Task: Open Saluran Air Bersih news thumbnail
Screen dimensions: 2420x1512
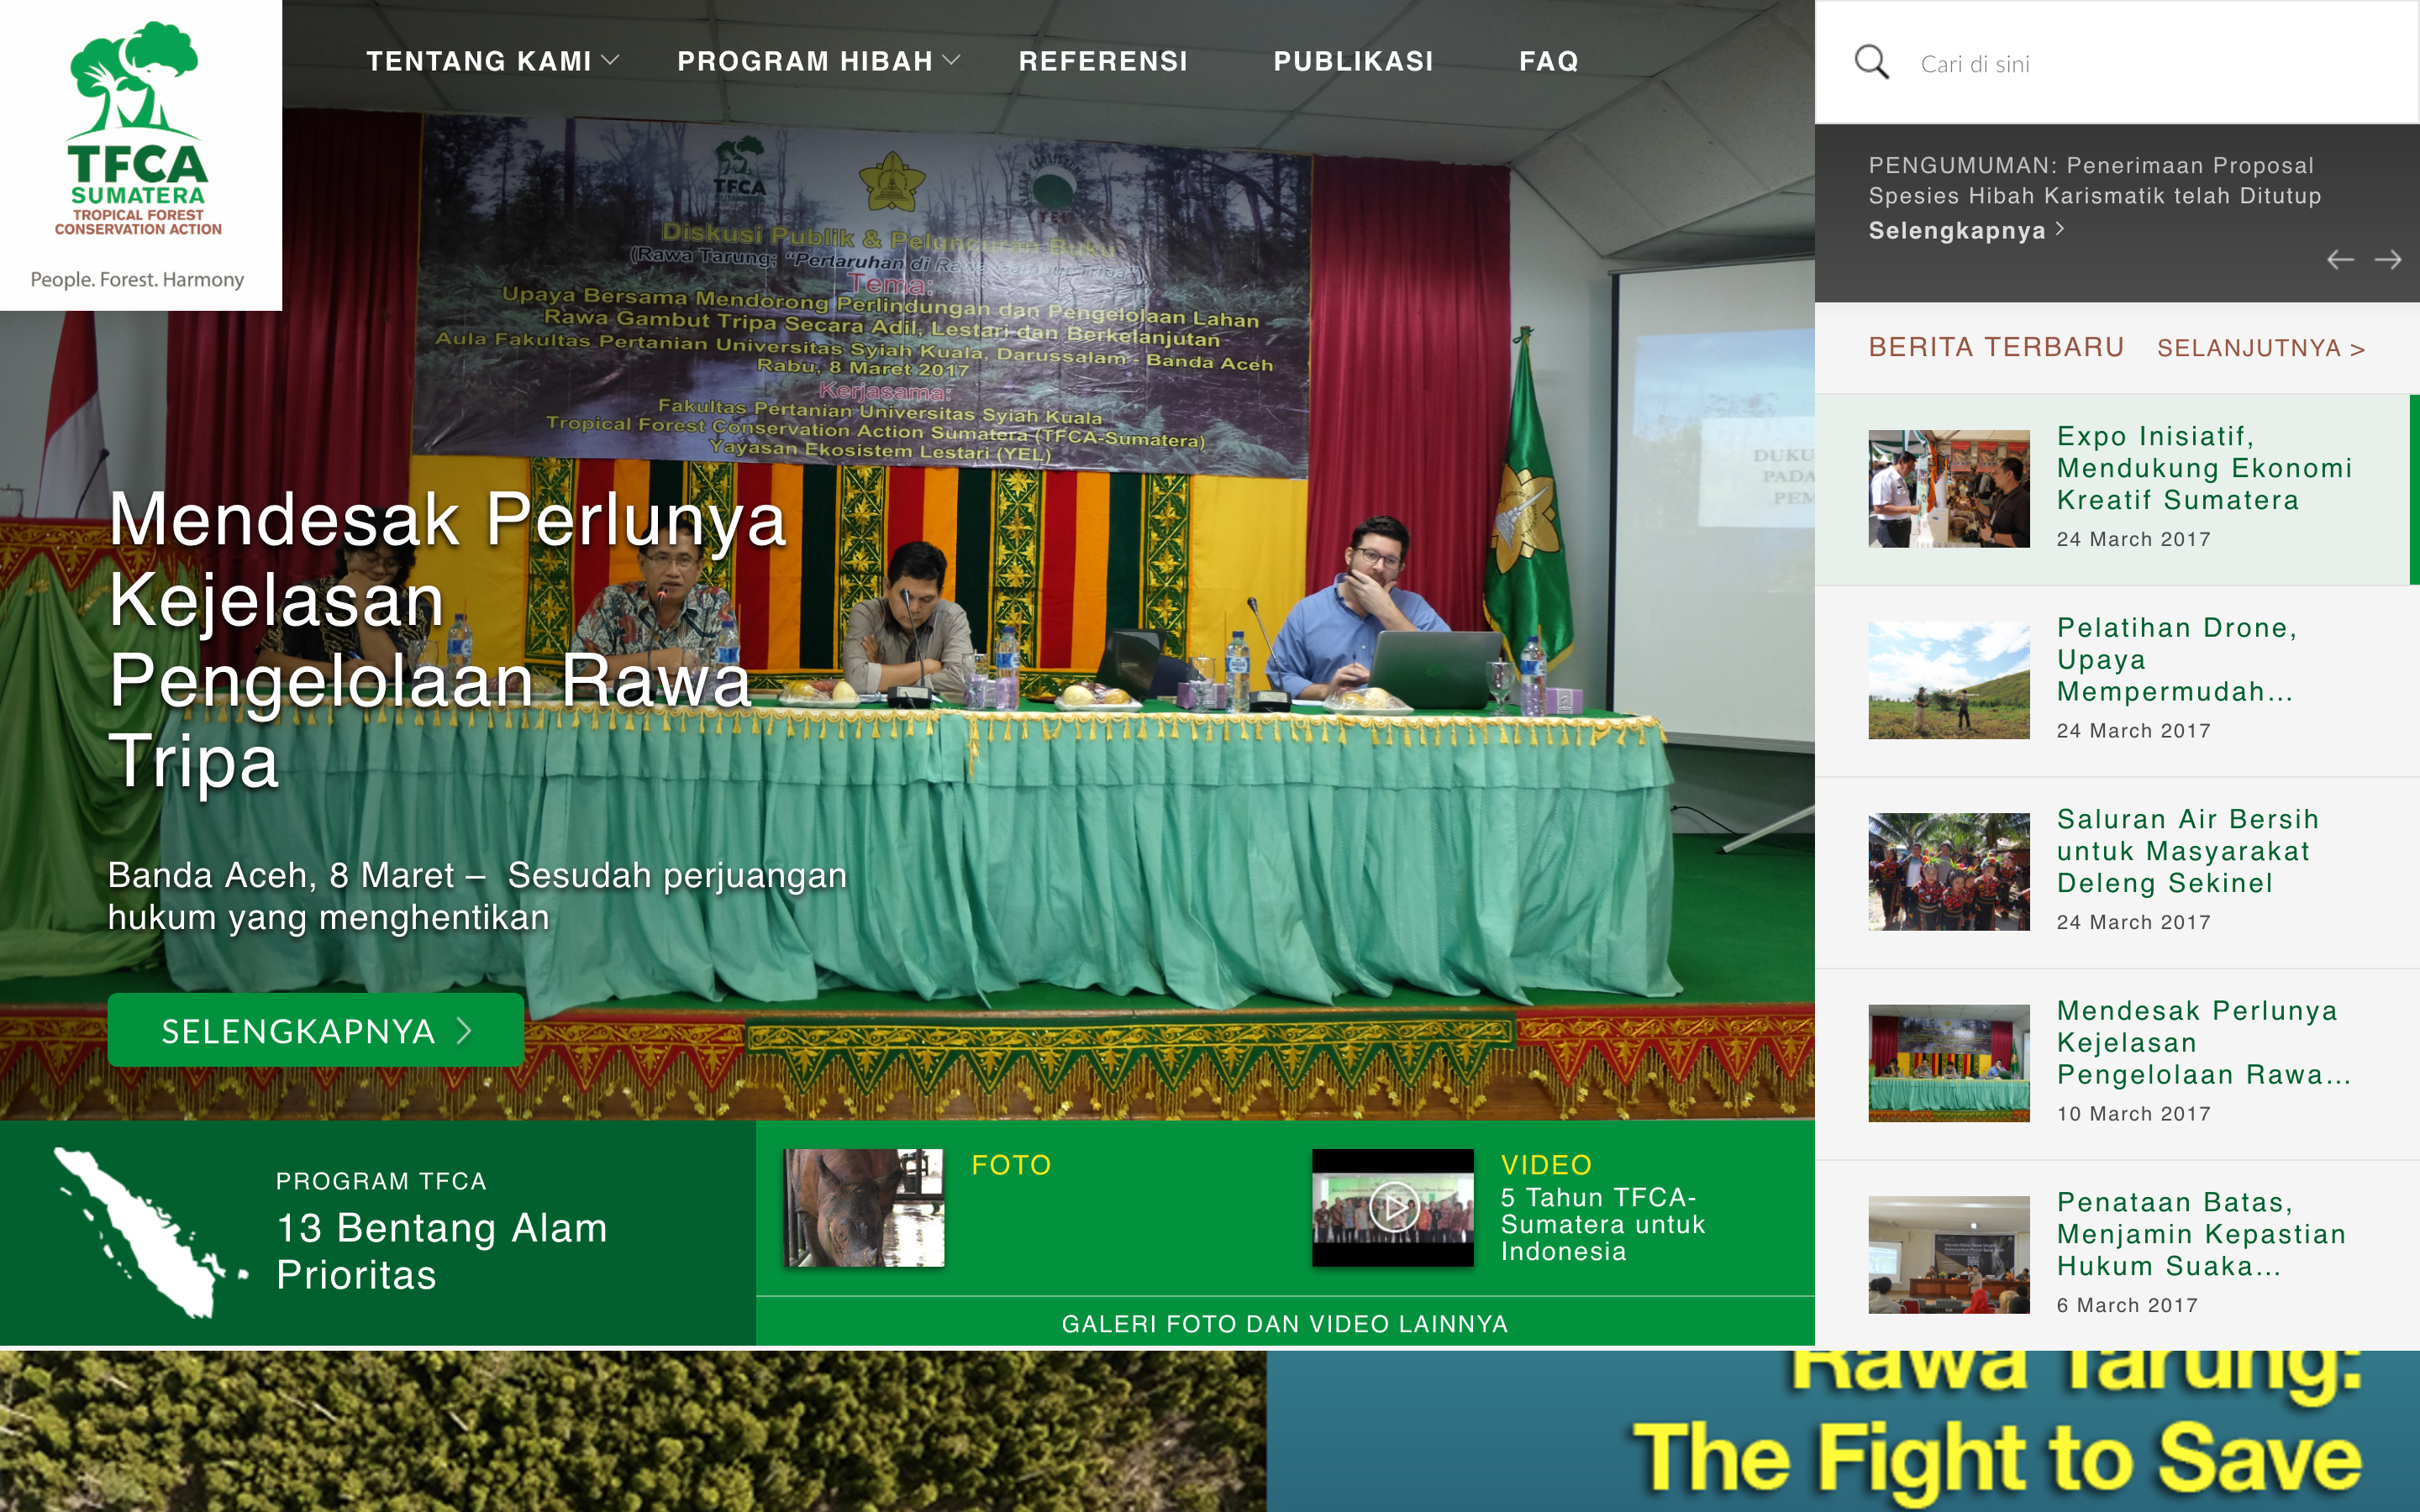Action: coord(1949,872)
